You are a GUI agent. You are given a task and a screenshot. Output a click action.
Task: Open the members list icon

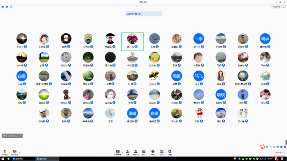coord(136,152)
